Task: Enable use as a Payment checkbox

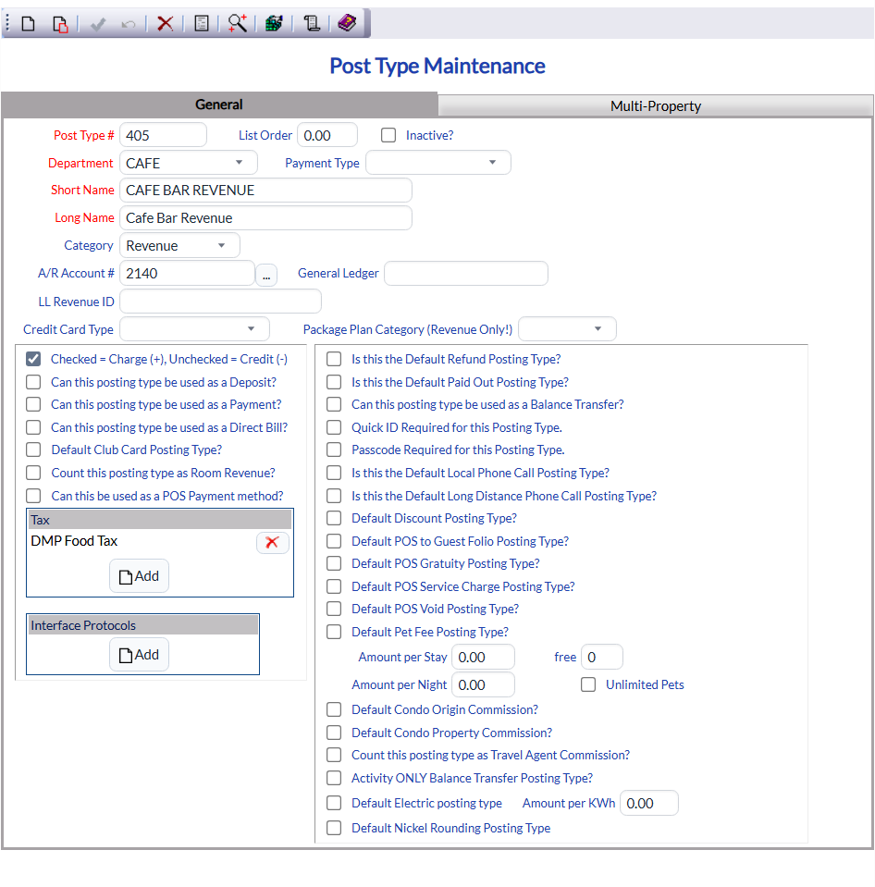Action: click(x=33, y=404)
